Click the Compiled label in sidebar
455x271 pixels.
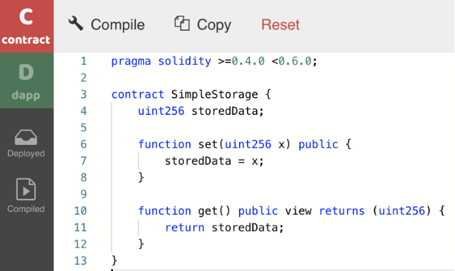tap(26, 209)
